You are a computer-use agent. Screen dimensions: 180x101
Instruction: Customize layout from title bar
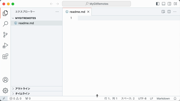coord(175,4)
